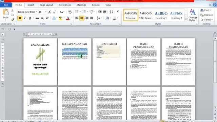Click the CAGAR ALAM cover page
The image size is (217, 122).
click(40, 62)
